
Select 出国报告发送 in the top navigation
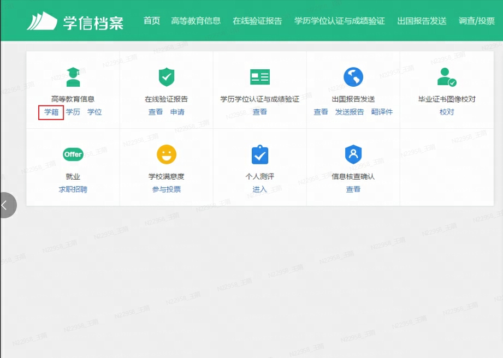[x=422, y=21]
